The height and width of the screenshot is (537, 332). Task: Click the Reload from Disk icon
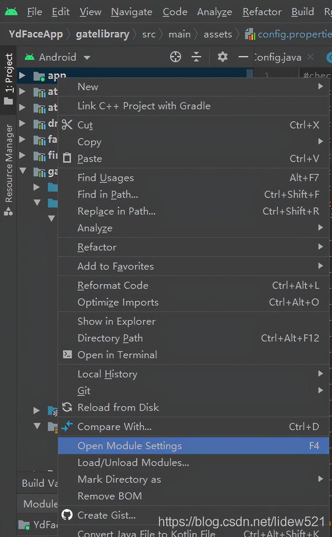click(x=67, y=407)
